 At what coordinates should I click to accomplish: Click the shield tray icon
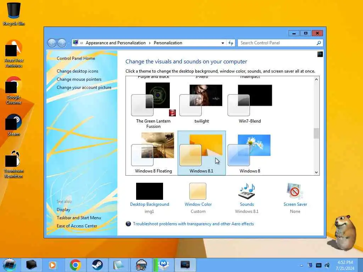click(x=310, y=265)
